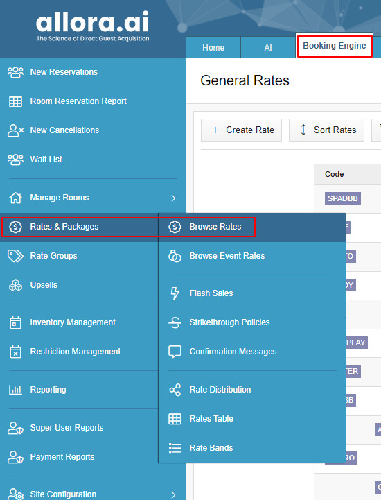The width and height of the screenshot is (381, 500).
Task: Open Rate Distribution menu entry
Action: 252,390
